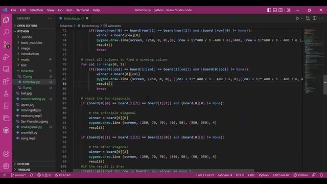
Task: Open the Source Control view icon
Action: [x=6, y=44]
